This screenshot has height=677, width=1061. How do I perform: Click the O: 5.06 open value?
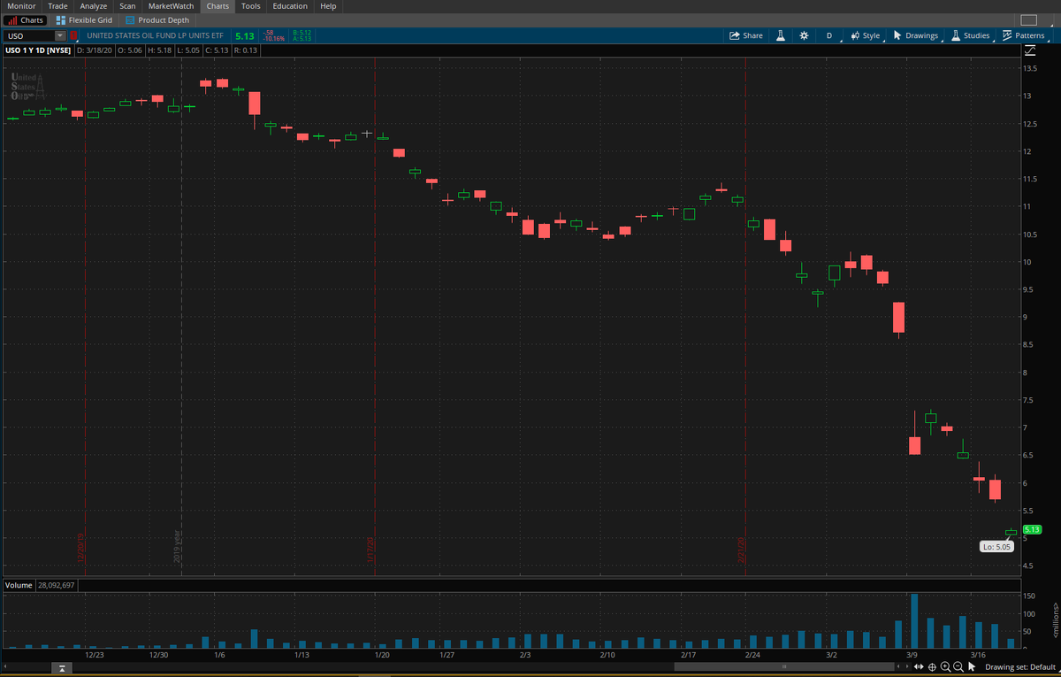click(129, 50)
